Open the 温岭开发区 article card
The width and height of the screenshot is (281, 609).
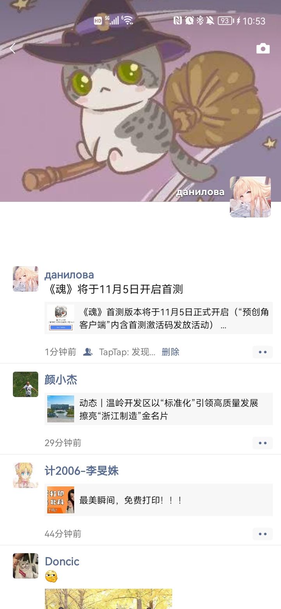158,409
